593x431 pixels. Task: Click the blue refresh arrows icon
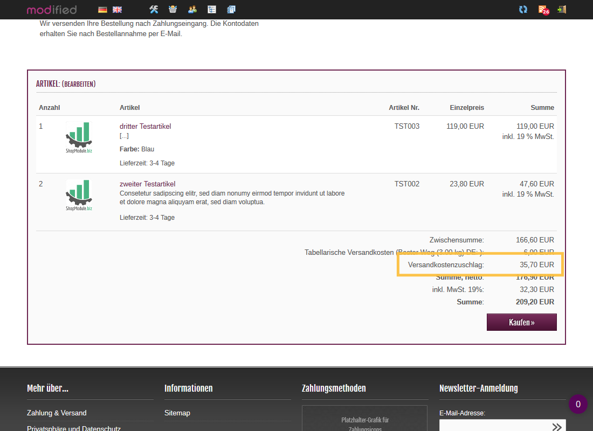point(523,9)
